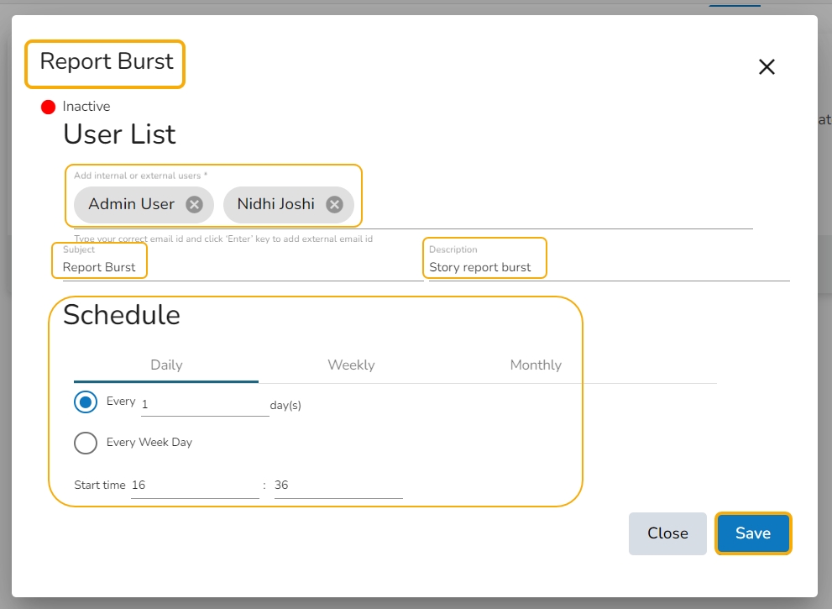Select the Admin User chip label

click(131, 204)
